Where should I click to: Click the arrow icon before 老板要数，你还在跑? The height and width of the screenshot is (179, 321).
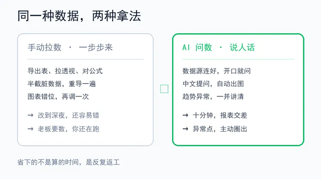(x=30, y=129)
